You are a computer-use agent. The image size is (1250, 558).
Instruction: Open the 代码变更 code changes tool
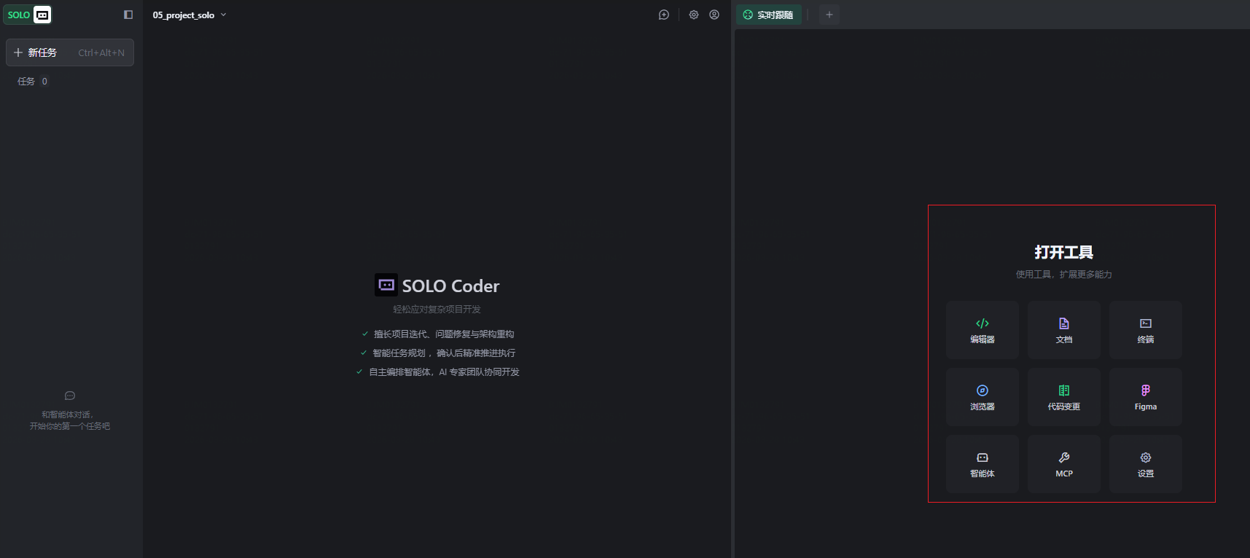tap(1064, 397)
